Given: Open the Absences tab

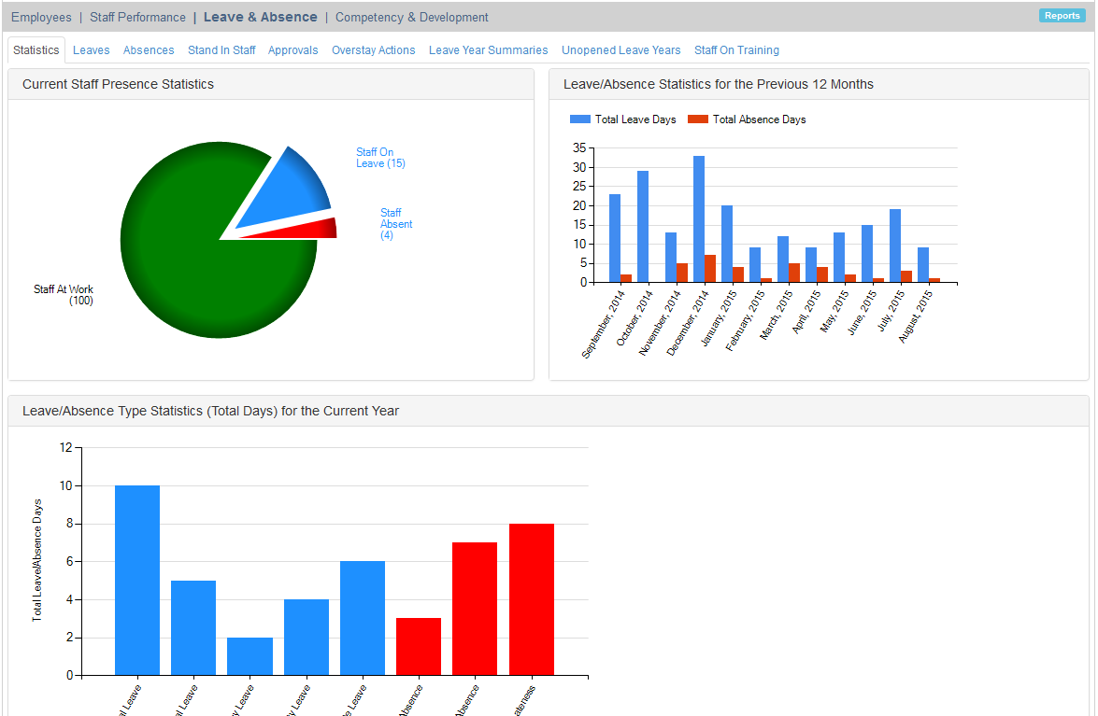Looking at the screenshot, I should (x=149, y=50).
